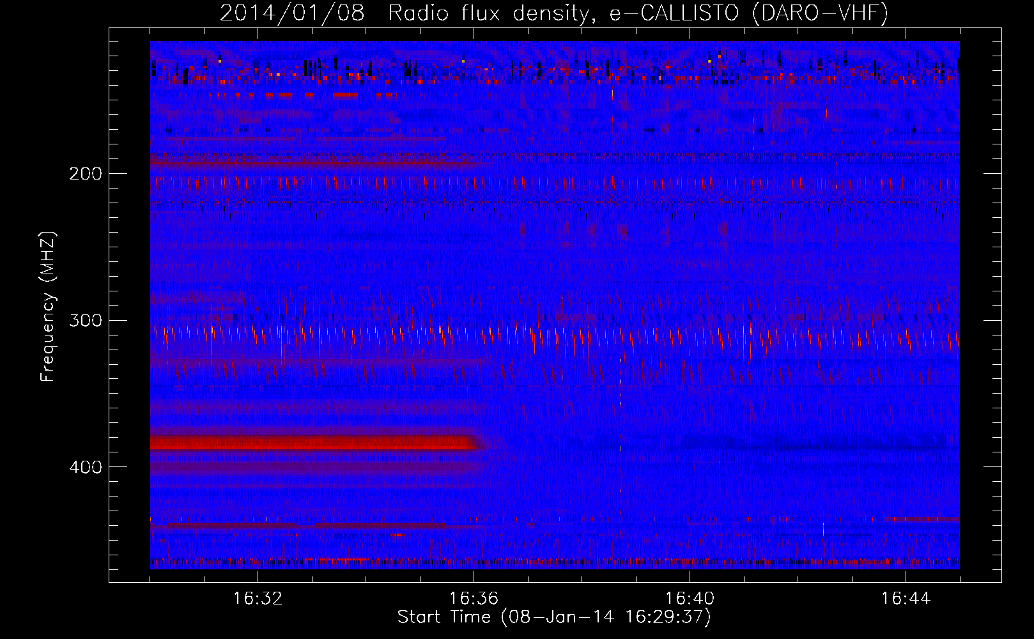Click the 16:40 time tick label

(690, 599)
